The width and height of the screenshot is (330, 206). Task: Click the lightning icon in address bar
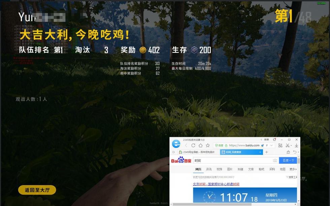point(267,145)
